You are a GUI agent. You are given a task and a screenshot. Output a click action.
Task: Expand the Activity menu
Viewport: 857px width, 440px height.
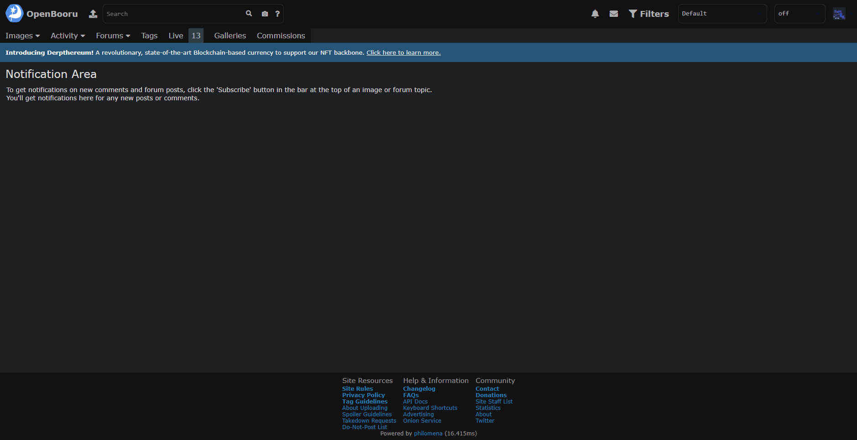pos(68,36)
